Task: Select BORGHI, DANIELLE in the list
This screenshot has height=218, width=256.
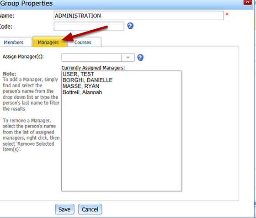Action: tap(87, 80)
